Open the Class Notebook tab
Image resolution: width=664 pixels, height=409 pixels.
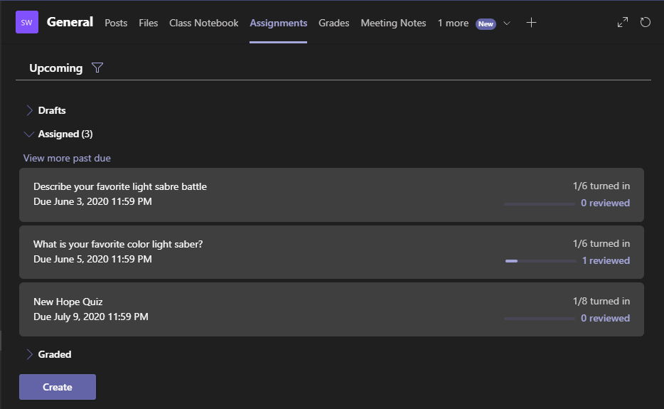click(x=203, y=23)
